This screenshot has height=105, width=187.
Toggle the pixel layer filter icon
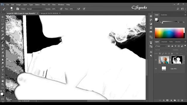coord(169,46)
